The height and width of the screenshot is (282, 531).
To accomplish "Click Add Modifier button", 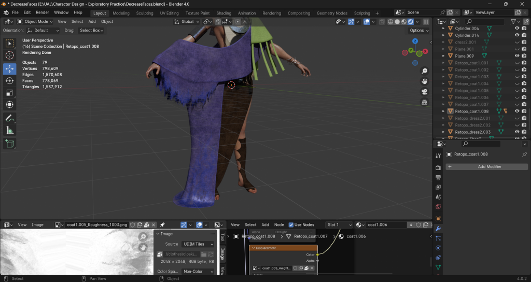I will click(x=486, y=166).
